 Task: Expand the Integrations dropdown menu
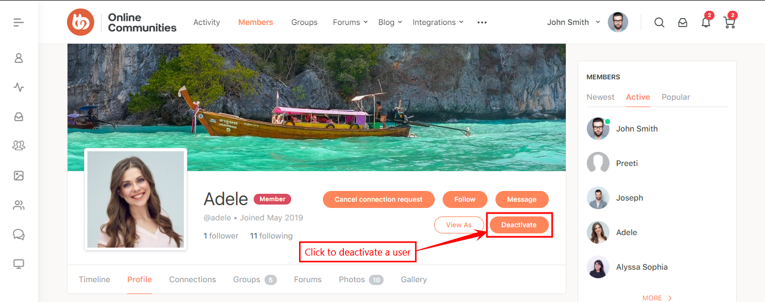pyautogui.click(x=438, y=23)
